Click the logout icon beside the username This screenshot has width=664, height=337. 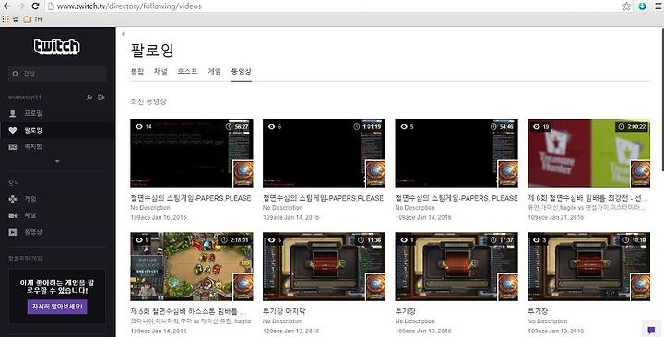101,98
